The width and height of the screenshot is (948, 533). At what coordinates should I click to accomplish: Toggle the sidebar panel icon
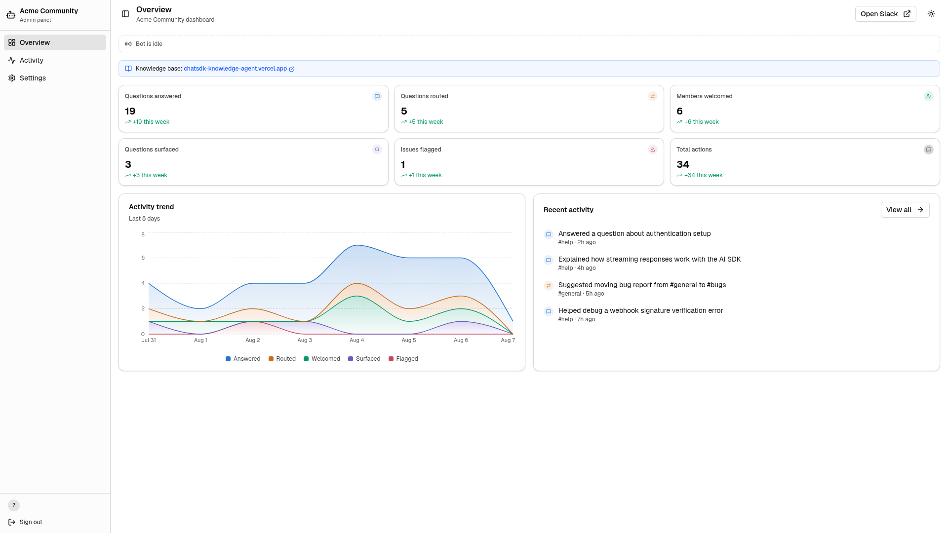click(125, 14)
